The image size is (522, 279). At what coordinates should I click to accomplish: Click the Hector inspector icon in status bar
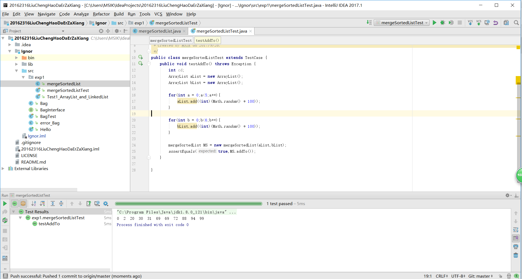click(509, 276)
